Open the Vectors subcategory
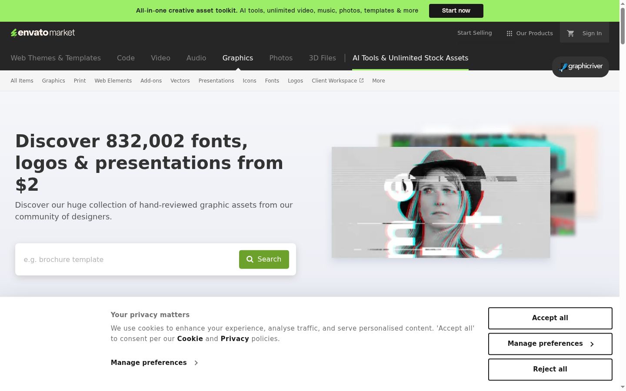The image size is (626, 391). (x=180, y=81)
